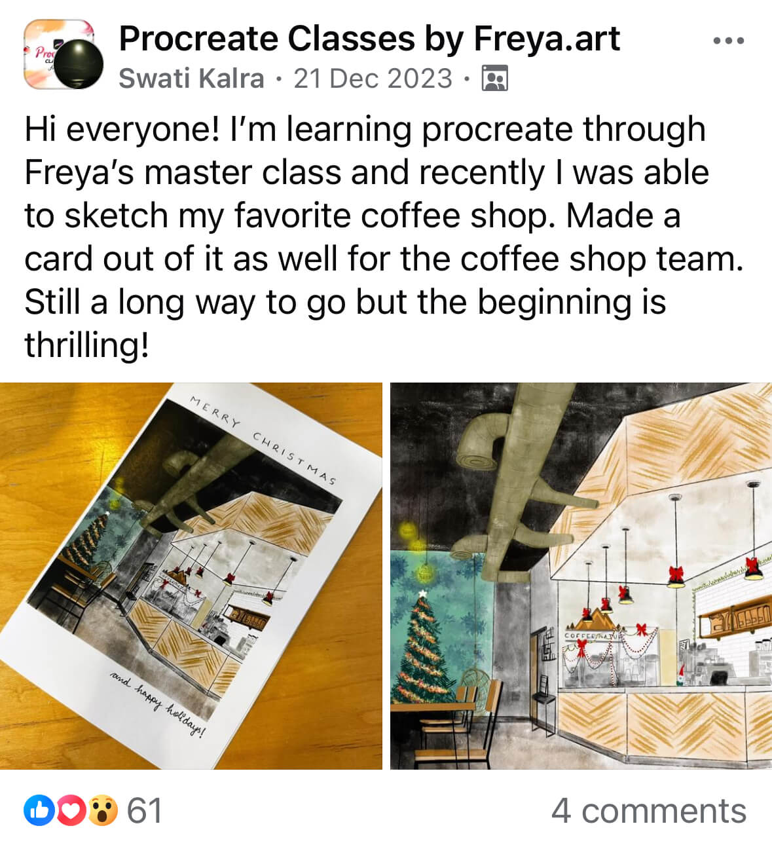Open the coffee shop sketch image
Image resolution: width=772 pixels, height=845 pixels.
(x=581, y=576)
